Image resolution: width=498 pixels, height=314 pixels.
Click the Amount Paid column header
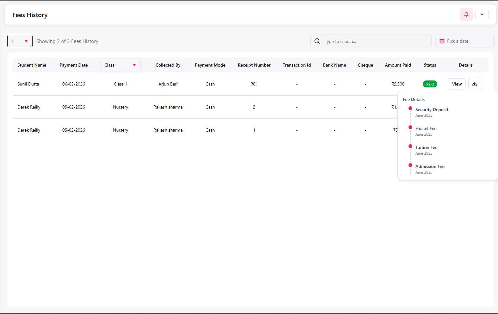398,65
